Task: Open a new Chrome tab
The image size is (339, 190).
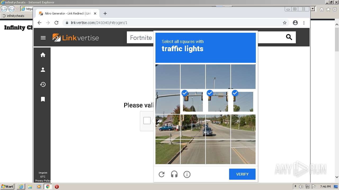Action: tap(105, 13)
